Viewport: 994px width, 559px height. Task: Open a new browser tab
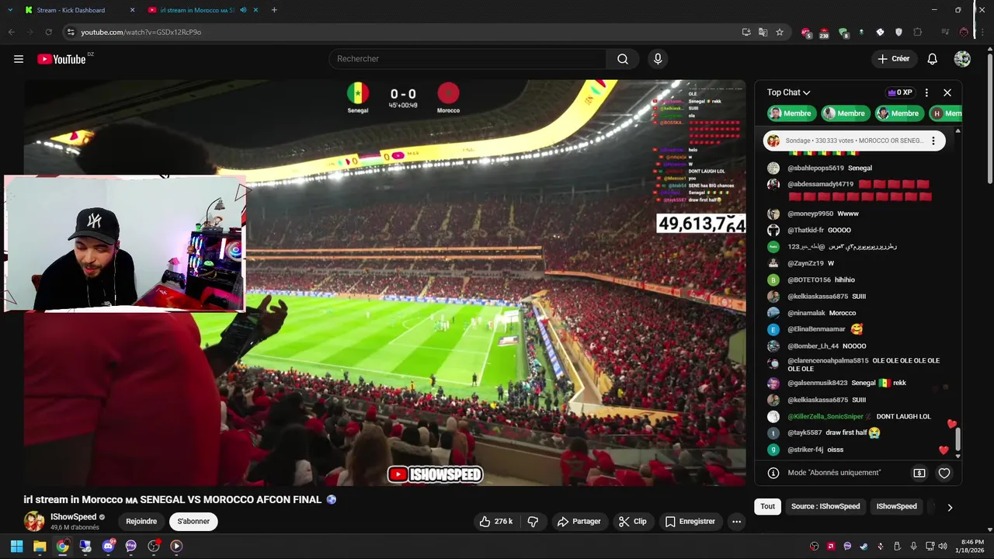(274, 10)
